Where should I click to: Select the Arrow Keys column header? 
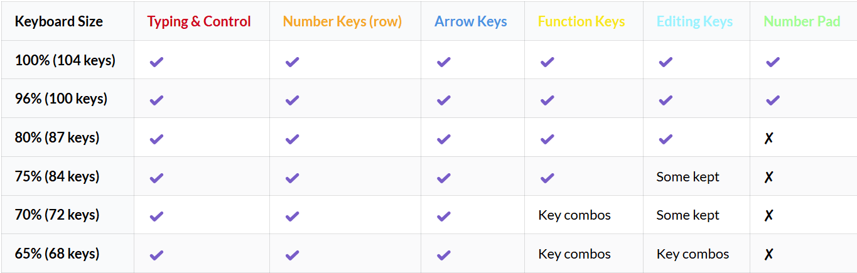coord(471,21)
